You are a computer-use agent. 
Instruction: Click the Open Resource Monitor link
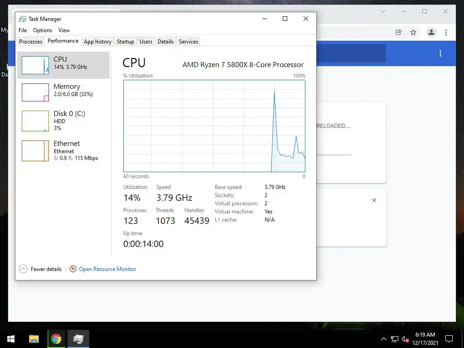[107, 269]
